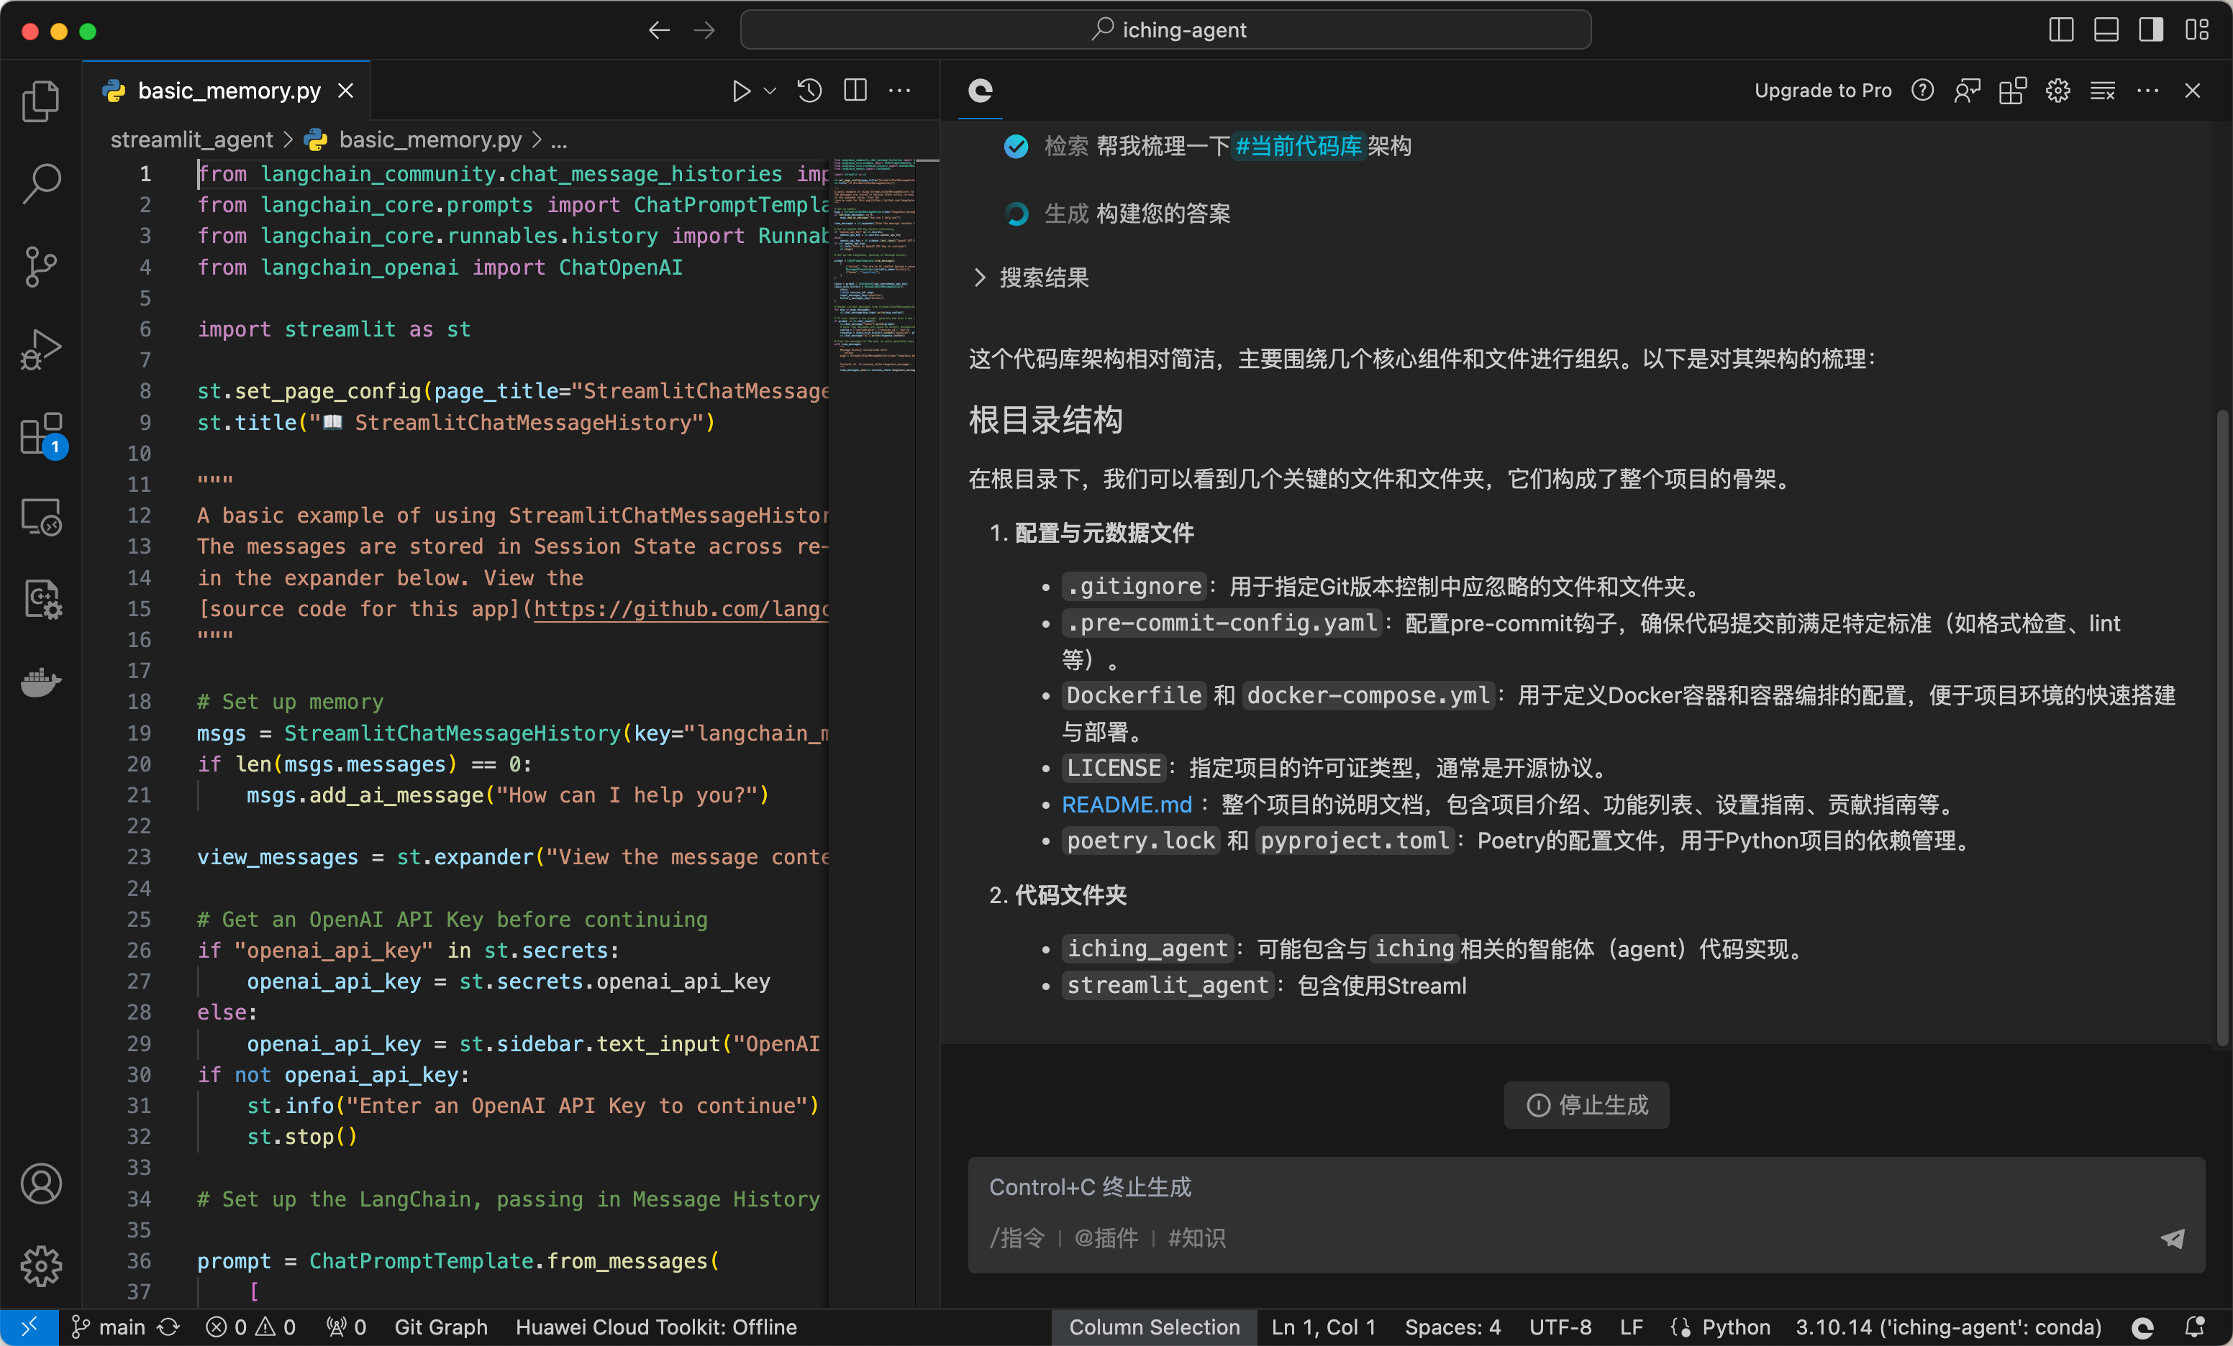Open the Run and Debug view
Viewport: 2233px width, 1346px height.
pos(41,351)
